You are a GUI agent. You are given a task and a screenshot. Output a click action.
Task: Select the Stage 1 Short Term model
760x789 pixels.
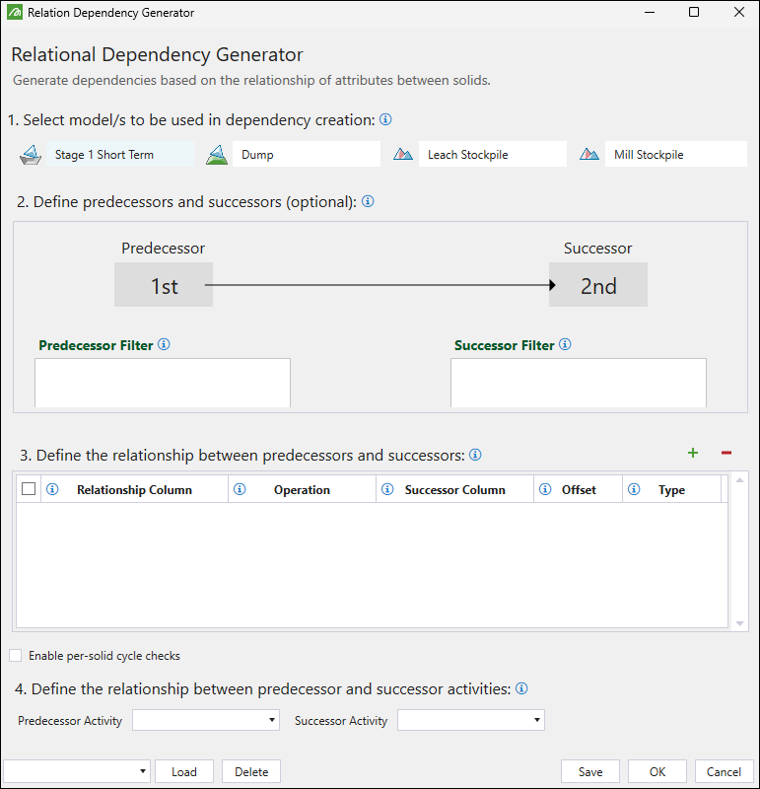(104, 155)
